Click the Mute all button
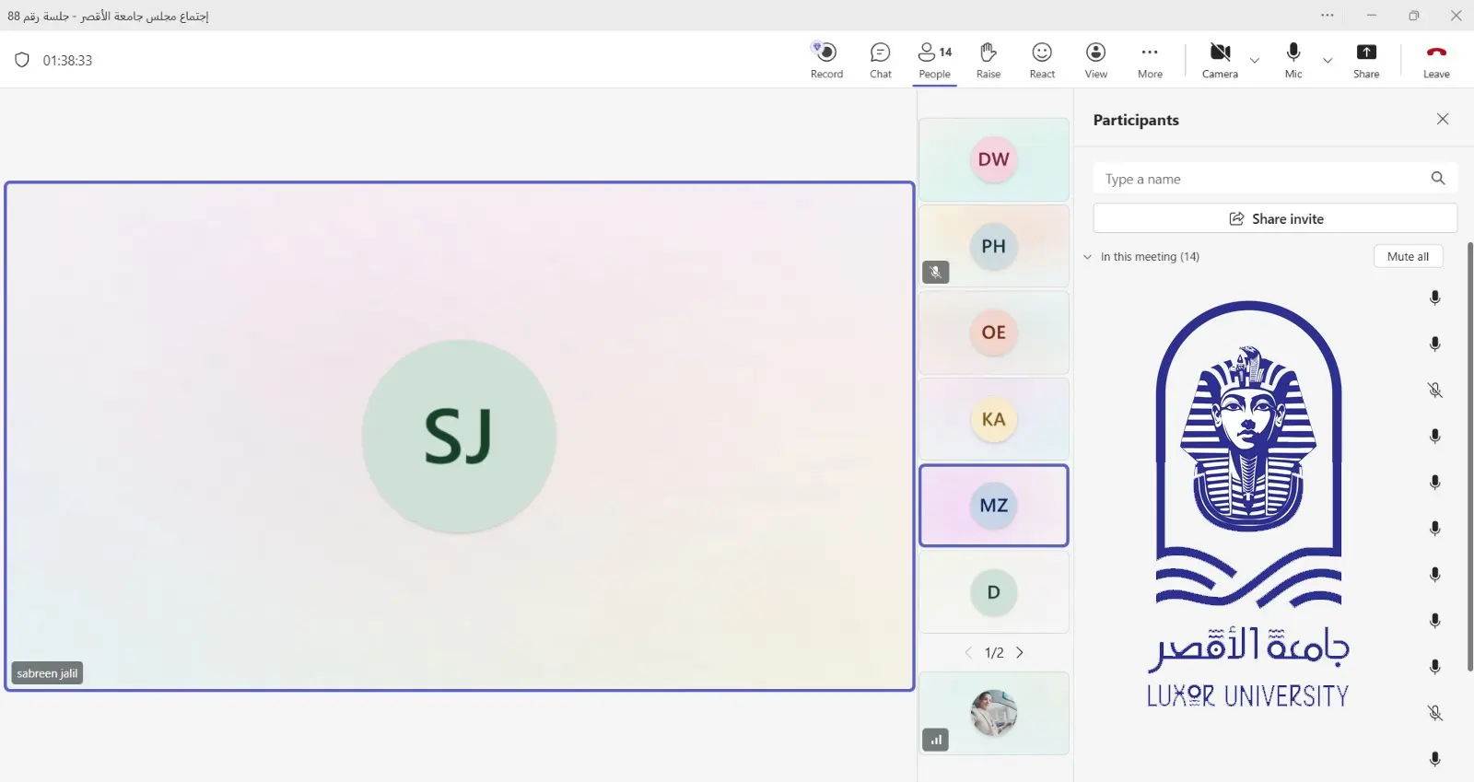Image resolution: width=1474 pixels, height=782 pixels. click(x=1408, y=256)
